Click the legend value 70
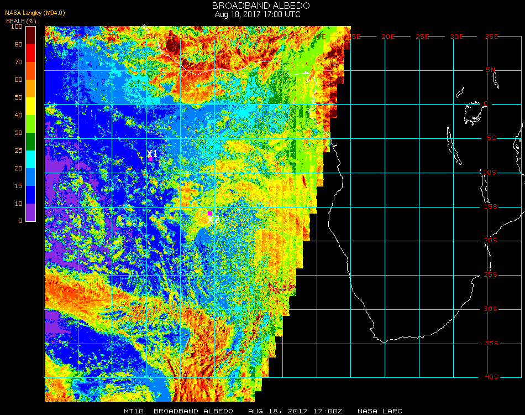The height and width of the screenshot is (415, 525). pos(18,62)
